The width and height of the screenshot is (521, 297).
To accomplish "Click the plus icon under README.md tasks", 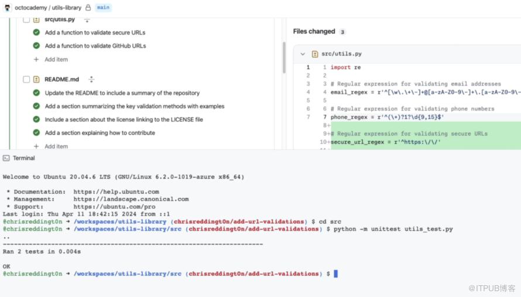I will pyautogui.click(x=36, y=146).
